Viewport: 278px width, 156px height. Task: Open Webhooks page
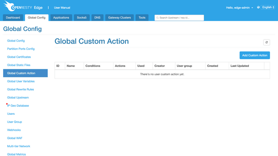14,130
